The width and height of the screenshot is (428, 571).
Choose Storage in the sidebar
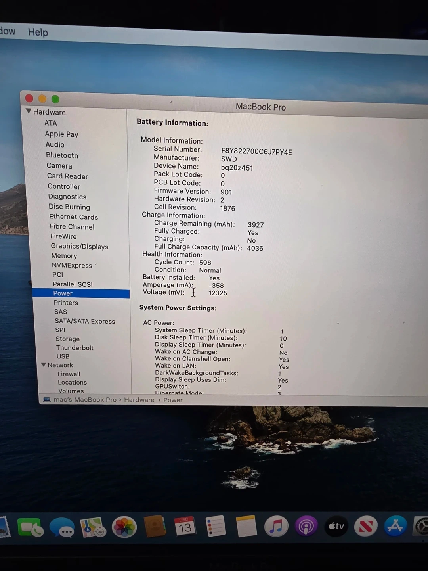click(67, 339)
